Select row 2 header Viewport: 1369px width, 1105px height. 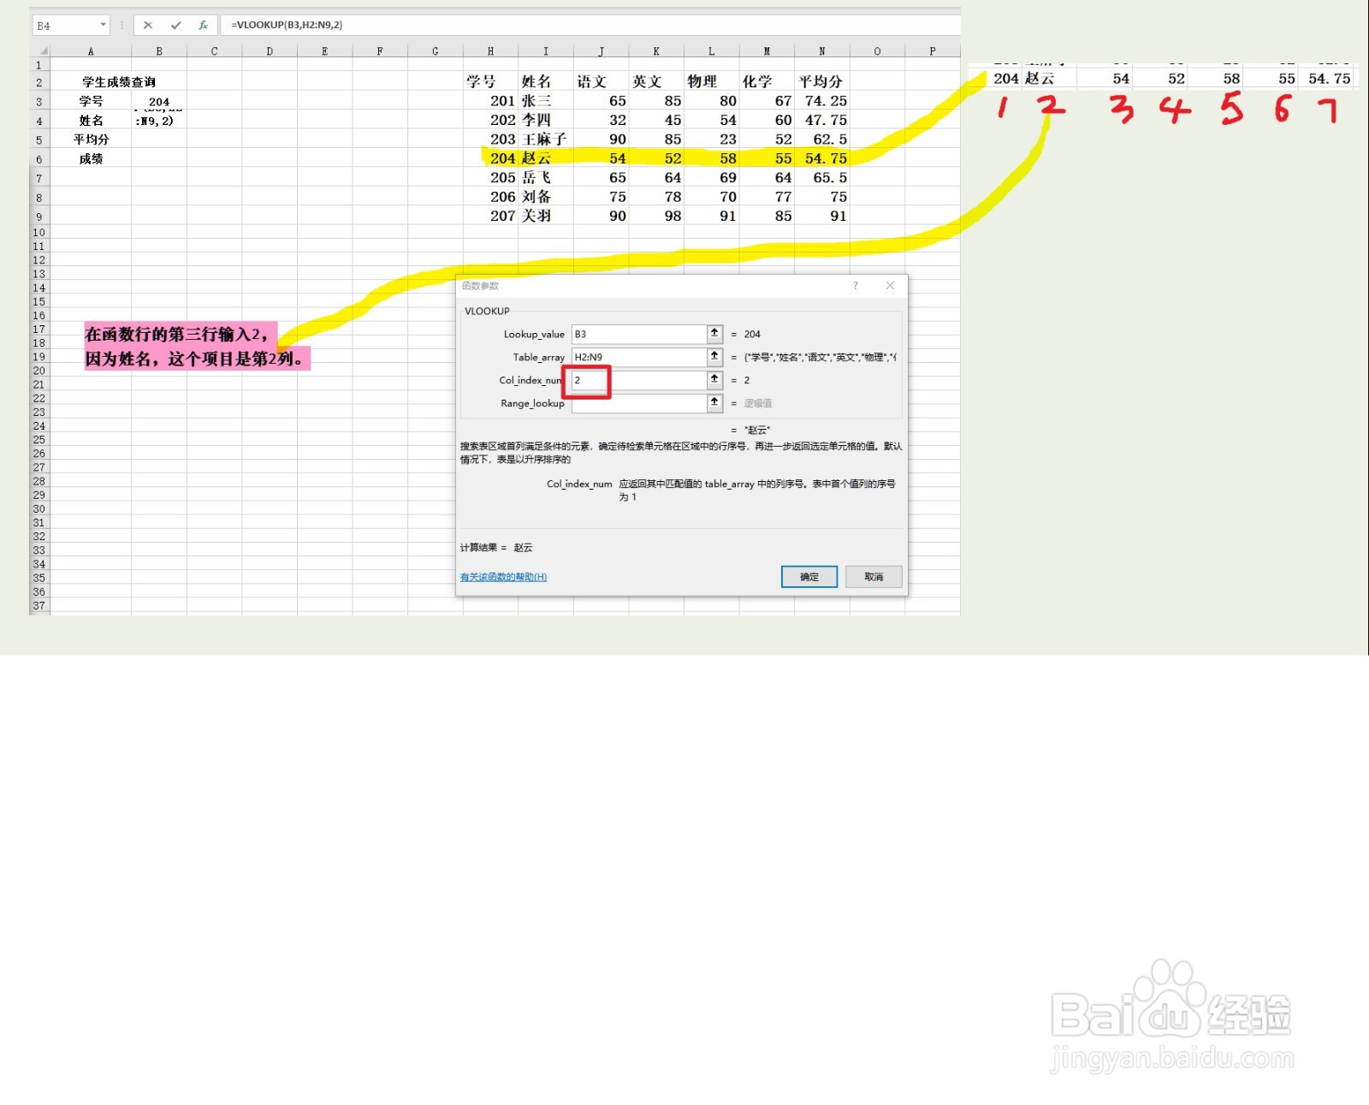[39, 82]
